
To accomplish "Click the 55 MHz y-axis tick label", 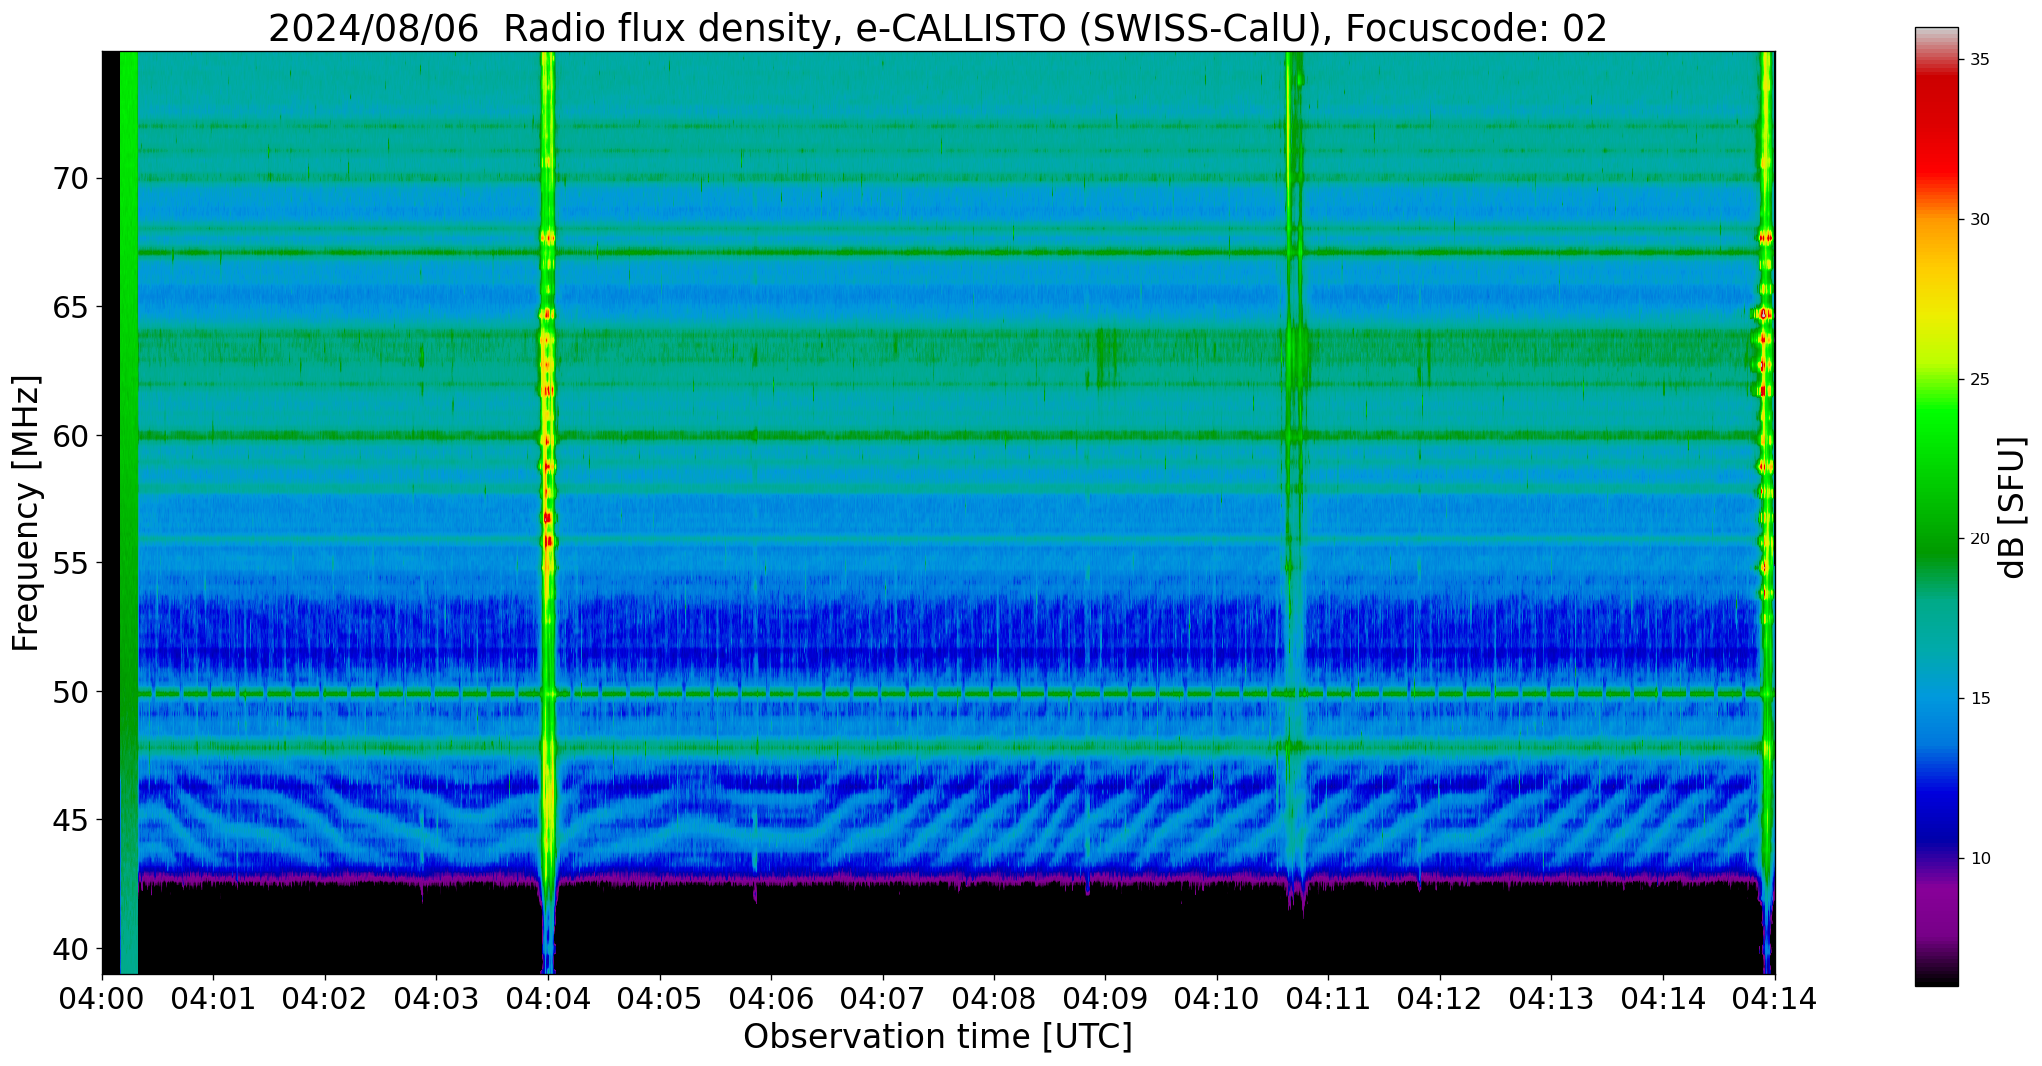I will tap(70, 563).
